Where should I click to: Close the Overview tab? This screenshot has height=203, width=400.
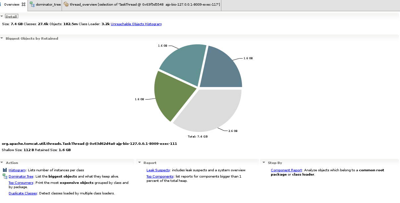pos(24,4)
